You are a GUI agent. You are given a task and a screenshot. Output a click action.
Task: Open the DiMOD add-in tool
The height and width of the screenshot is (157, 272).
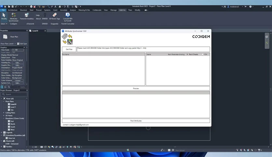(45, 16)
